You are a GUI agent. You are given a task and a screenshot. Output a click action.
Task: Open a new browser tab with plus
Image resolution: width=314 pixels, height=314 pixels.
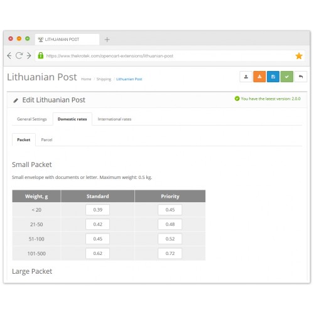click(107, 40)
